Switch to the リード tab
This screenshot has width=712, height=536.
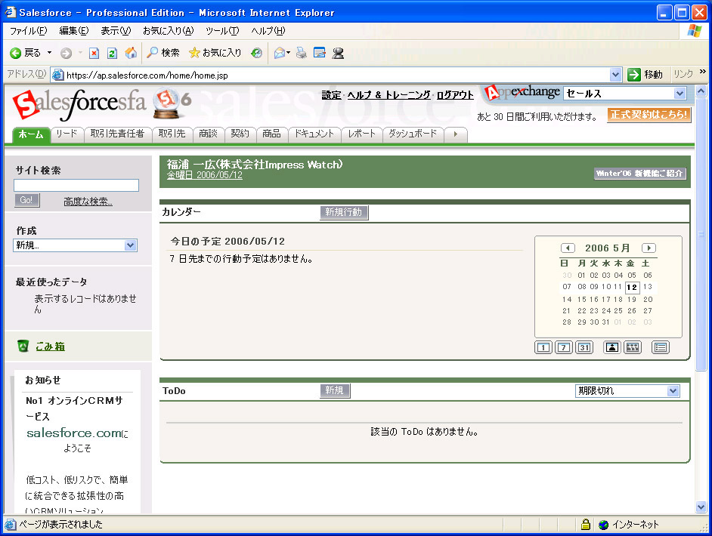(67, 134)
